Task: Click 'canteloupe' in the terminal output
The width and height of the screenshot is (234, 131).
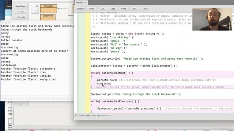Action: coord(8,65)
